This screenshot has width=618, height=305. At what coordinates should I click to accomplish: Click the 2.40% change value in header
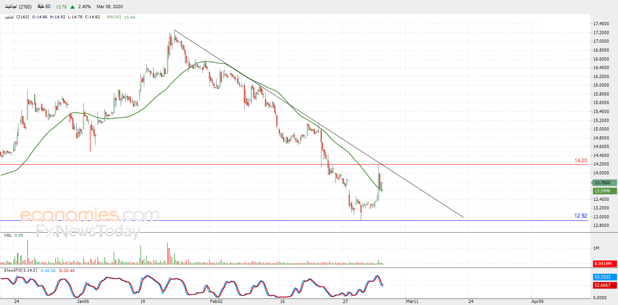(x=84, y=7)
